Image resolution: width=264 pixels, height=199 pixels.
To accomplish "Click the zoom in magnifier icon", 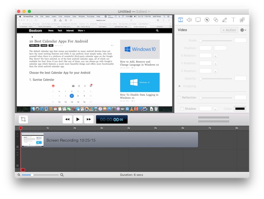I will tap(62, 175).
